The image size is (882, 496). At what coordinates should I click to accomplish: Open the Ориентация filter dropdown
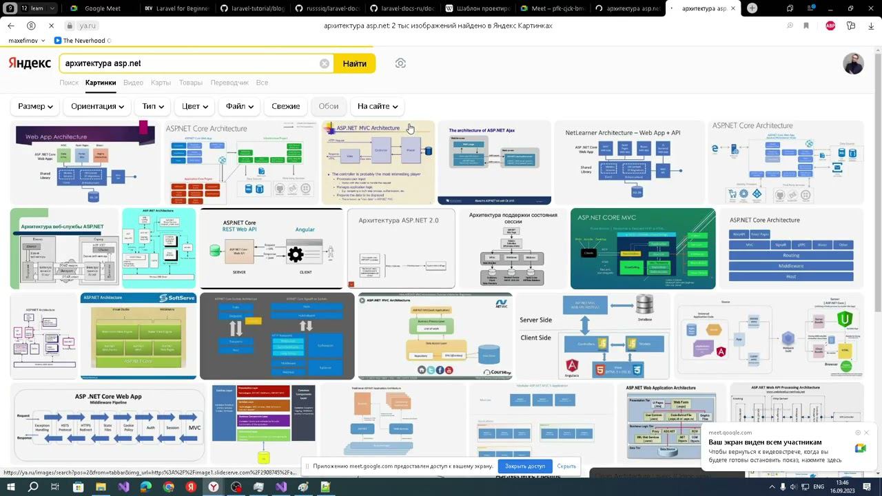(97, 106)
